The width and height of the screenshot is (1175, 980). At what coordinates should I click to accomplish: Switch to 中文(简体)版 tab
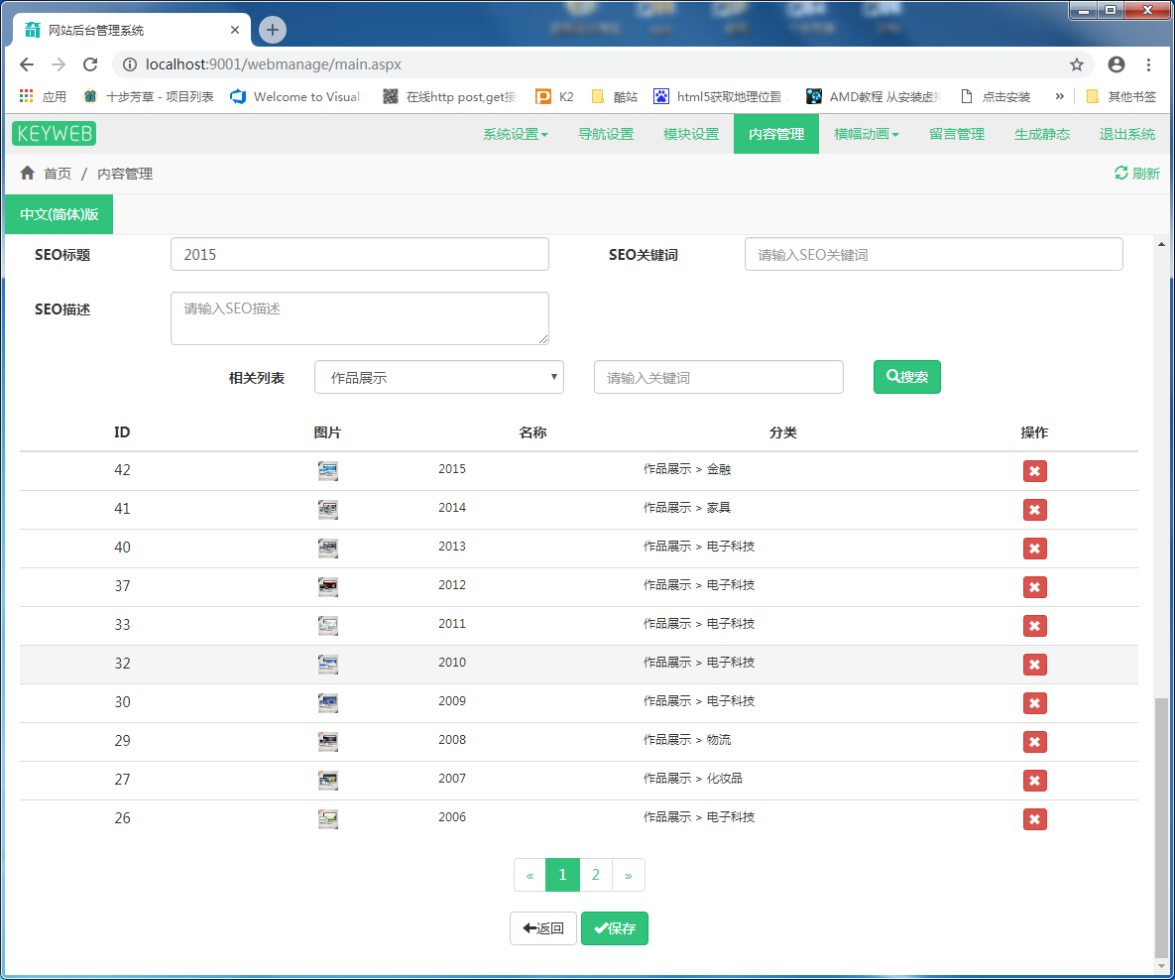click(x=59, y=214)
